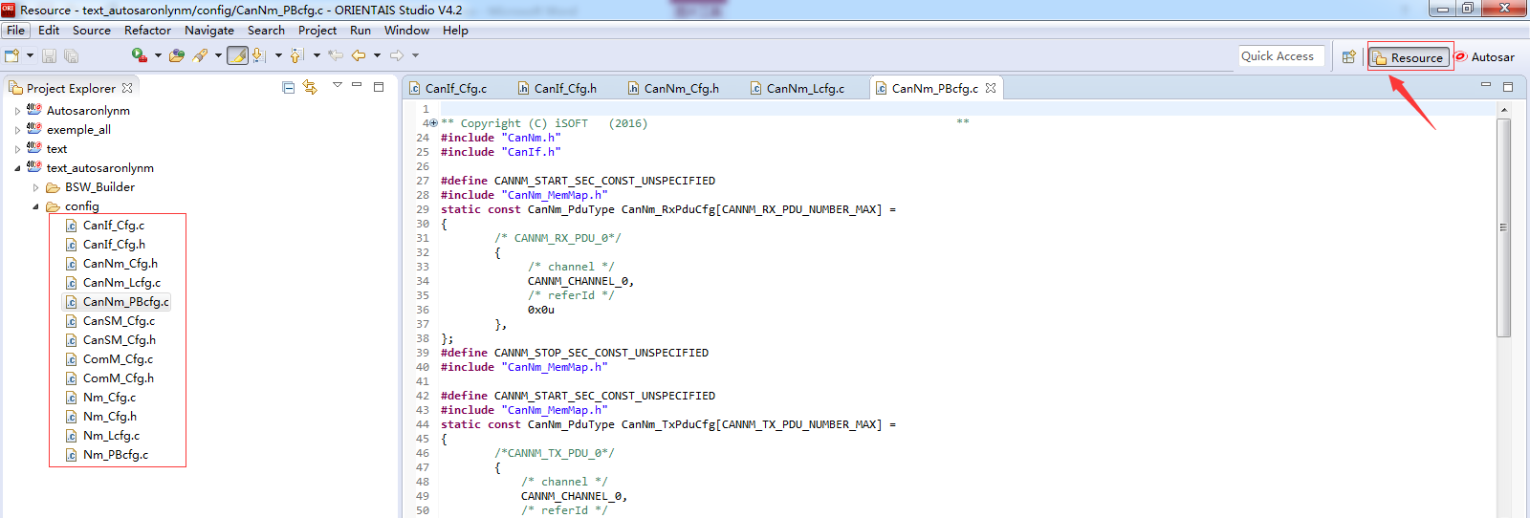Expand the BSW_Builder folder
This screenshot has height=518, width=1530.
click(x=36, y=187)
